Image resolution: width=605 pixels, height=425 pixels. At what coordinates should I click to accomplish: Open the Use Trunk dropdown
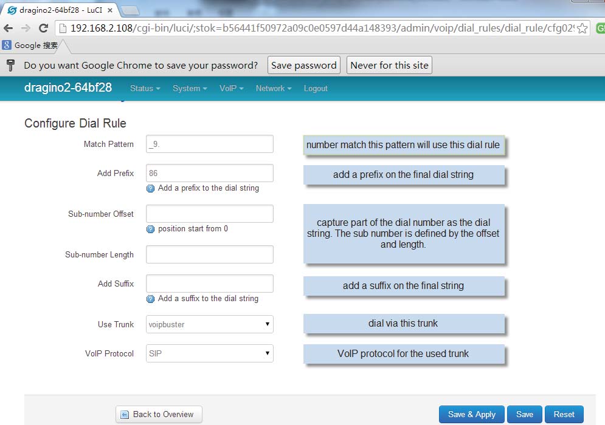pos(210,324)
